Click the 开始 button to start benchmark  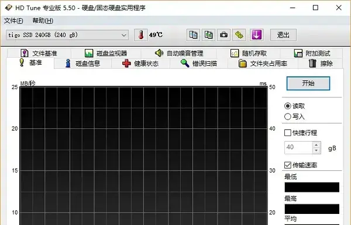(308, 83)
